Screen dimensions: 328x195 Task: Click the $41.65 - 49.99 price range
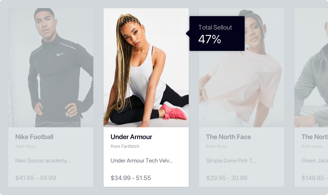(x=36, y=178)
